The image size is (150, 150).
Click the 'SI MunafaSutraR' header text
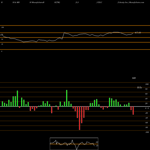pos(37,2)
